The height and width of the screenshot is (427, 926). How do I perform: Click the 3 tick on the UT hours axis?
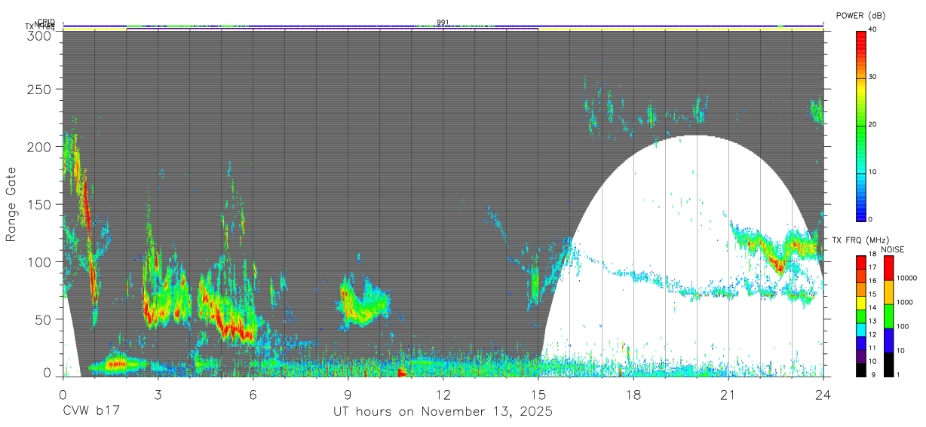[158, 394]
